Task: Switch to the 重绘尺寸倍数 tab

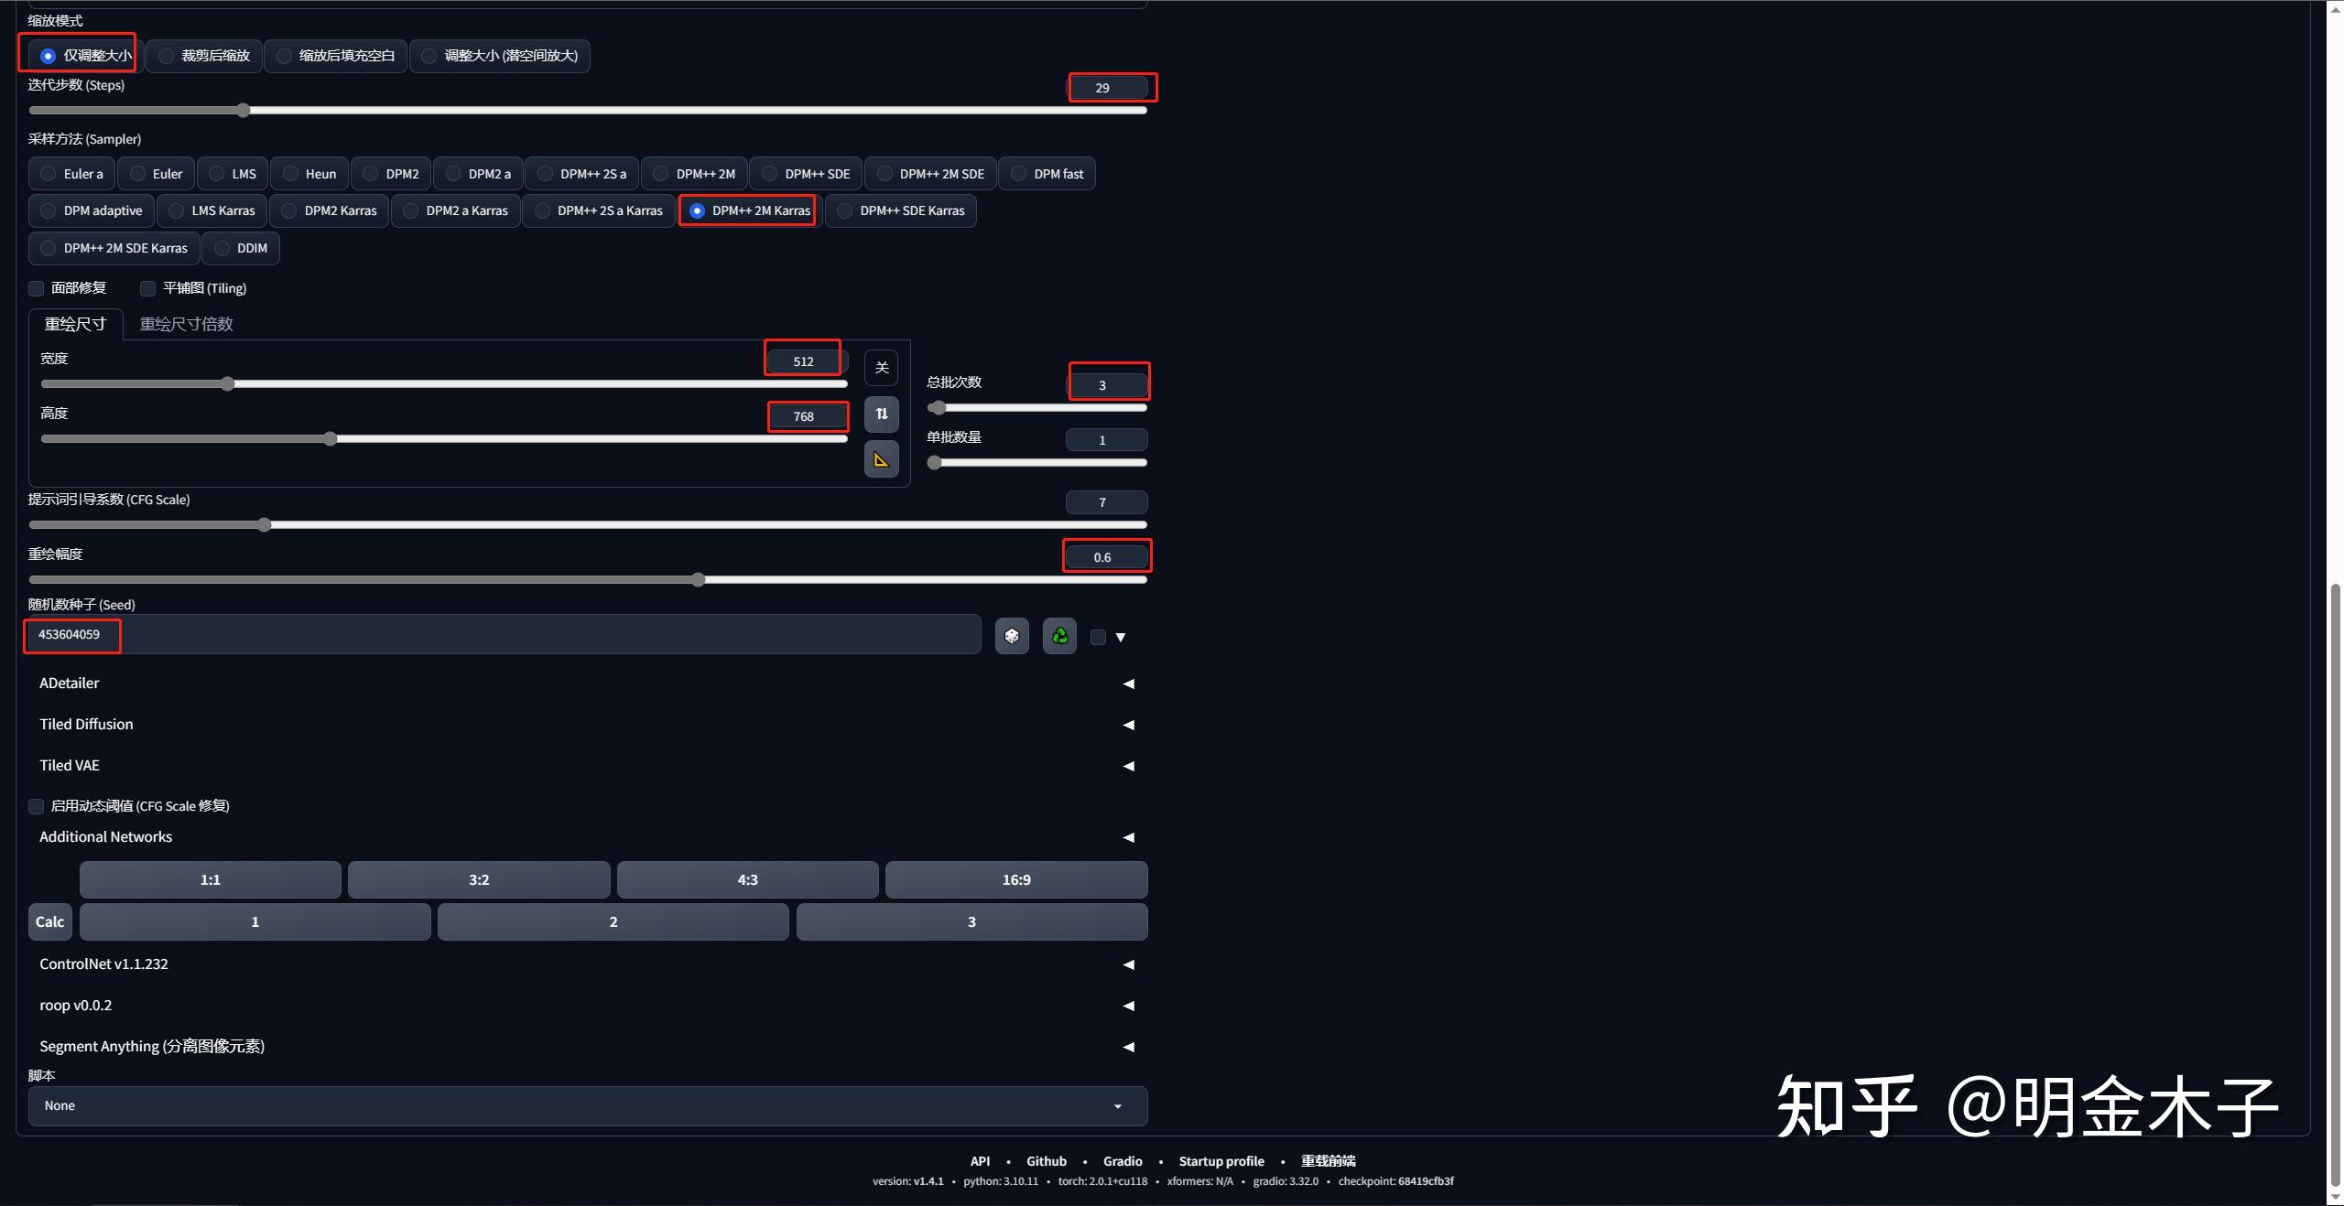Action: [x=186, y=324]
